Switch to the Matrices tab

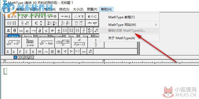point(57,36)
